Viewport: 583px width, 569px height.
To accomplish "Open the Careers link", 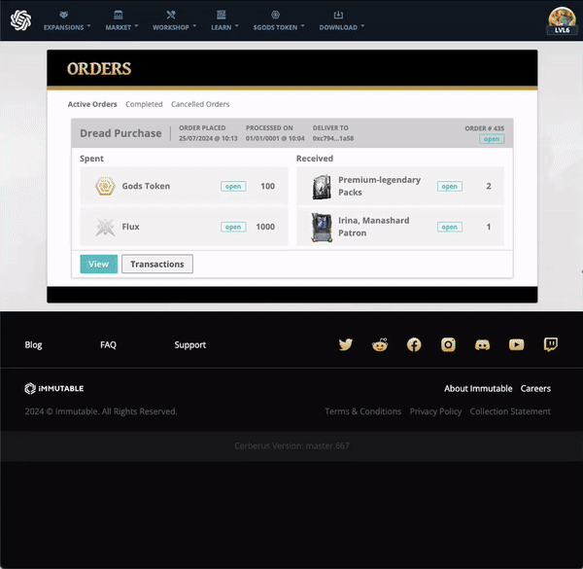I will pyautogui.click(x=535, y=388).
